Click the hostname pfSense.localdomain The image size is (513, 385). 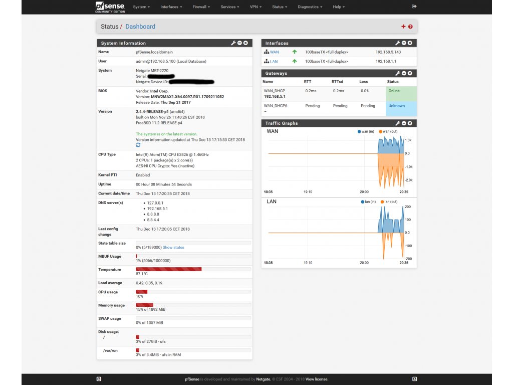click(154, 52)
